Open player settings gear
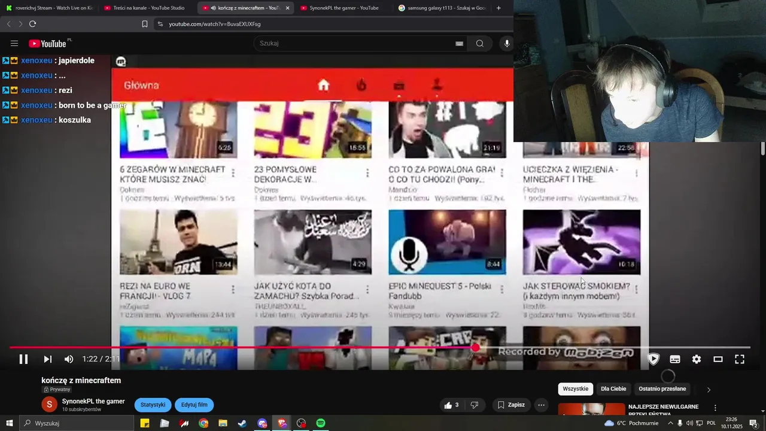Viewport: 766px width, 431px height. click(x=697, y=359)
